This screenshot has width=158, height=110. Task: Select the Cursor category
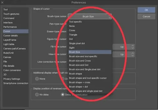tap(16, 31)
